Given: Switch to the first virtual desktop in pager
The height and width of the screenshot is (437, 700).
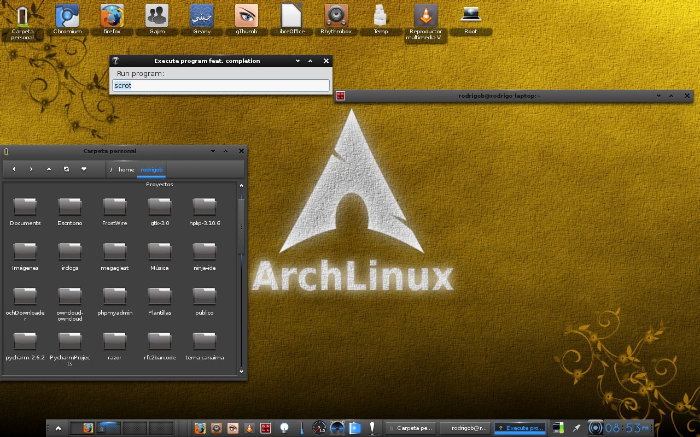Looking at the screenshot, I should click(x=83, y=428).
